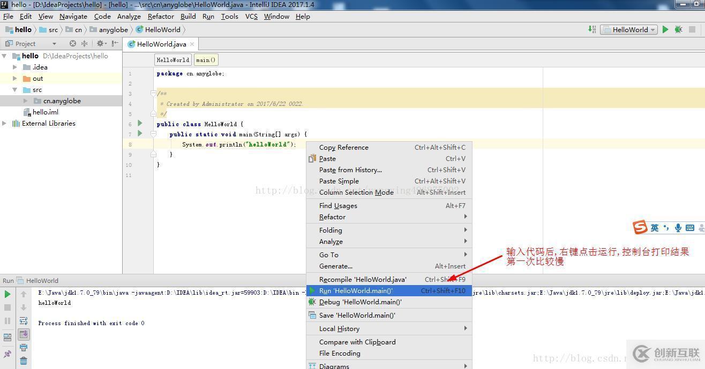This screenshot has height=369, width=705.
Task: Toggle Use Soft Wraps in console
Action: point(24,321)
